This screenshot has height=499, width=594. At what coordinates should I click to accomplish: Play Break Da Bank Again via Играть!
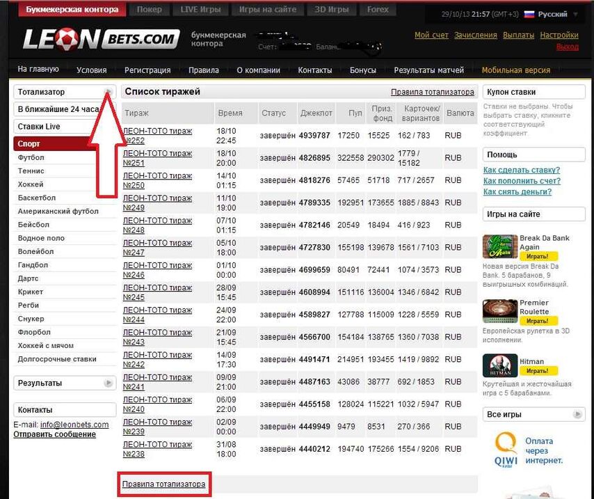point(537,256)
